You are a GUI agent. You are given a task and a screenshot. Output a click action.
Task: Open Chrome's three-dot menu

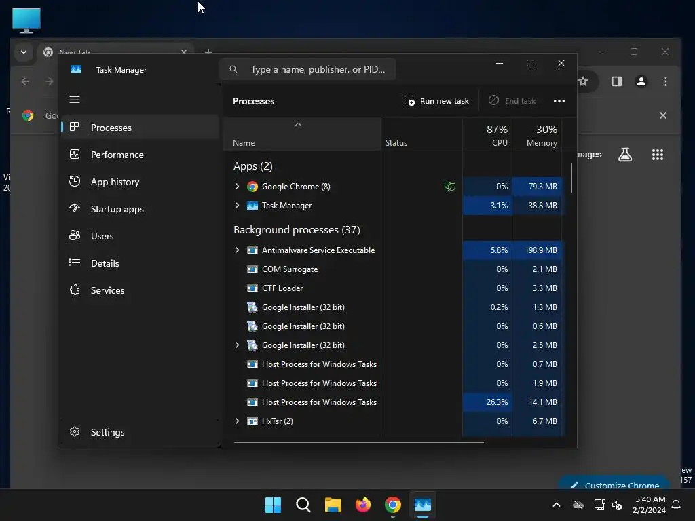coord(665,81)
